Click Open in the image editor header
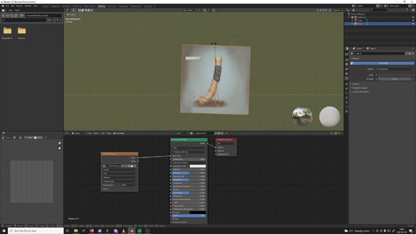416x234 pixels. click(x=38, y=137)
